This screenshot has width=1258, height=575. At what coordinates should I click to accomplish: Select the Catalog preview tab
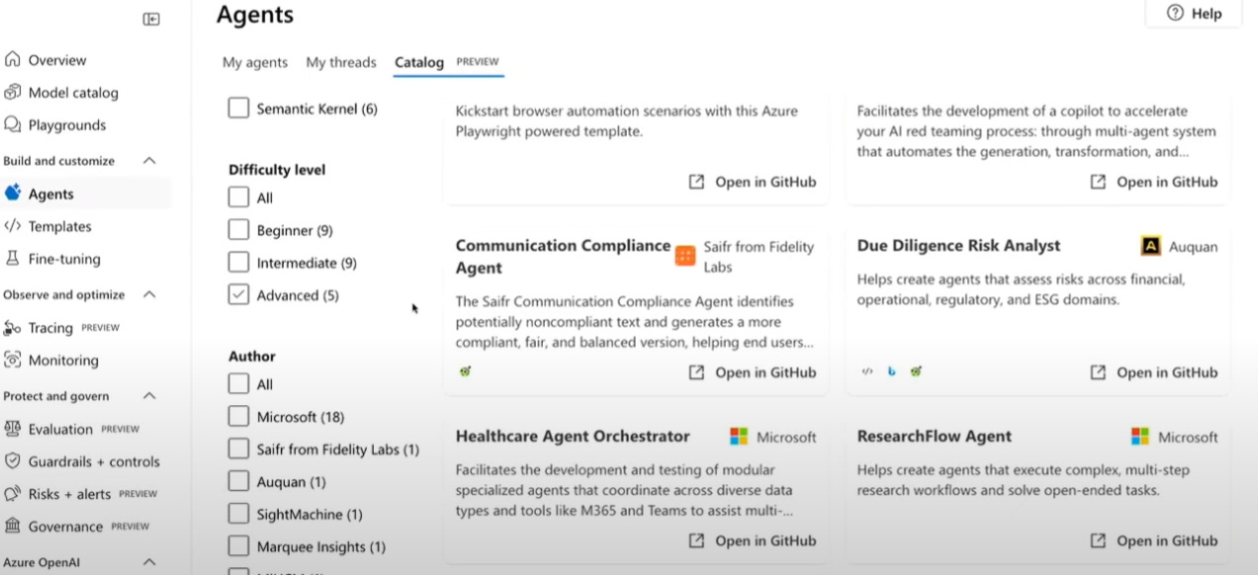[449, 62]
